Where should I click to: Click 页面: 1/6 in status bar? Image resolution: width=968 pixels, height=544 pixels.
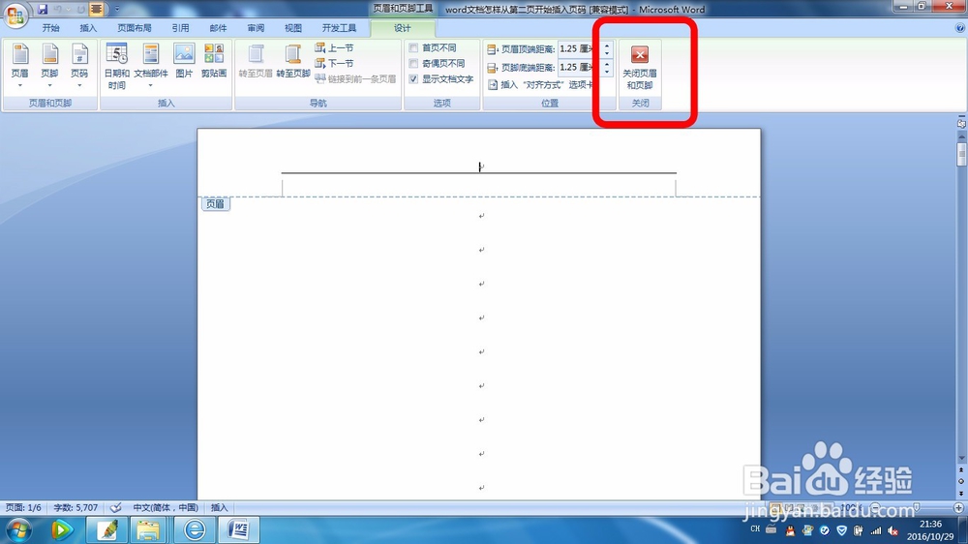(x=23, y=507)
